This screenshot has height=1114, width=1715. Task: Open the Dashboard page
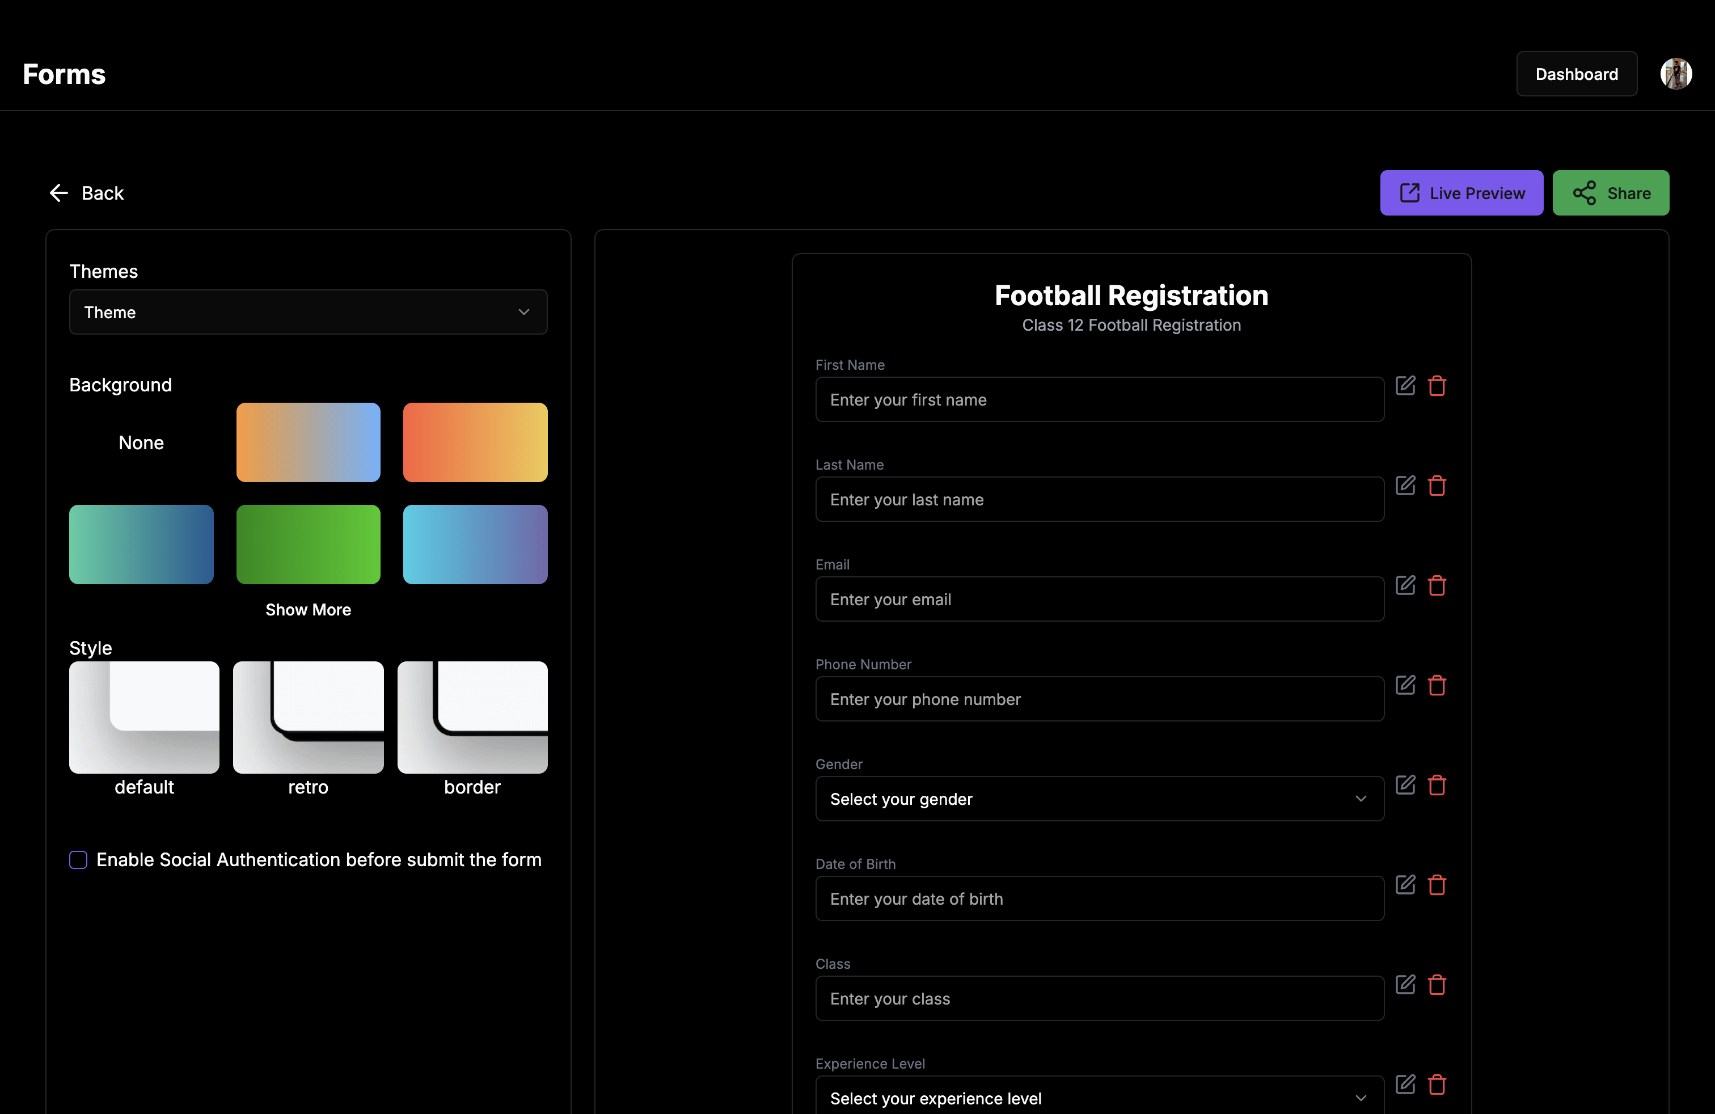click(x=1576, y=74)
